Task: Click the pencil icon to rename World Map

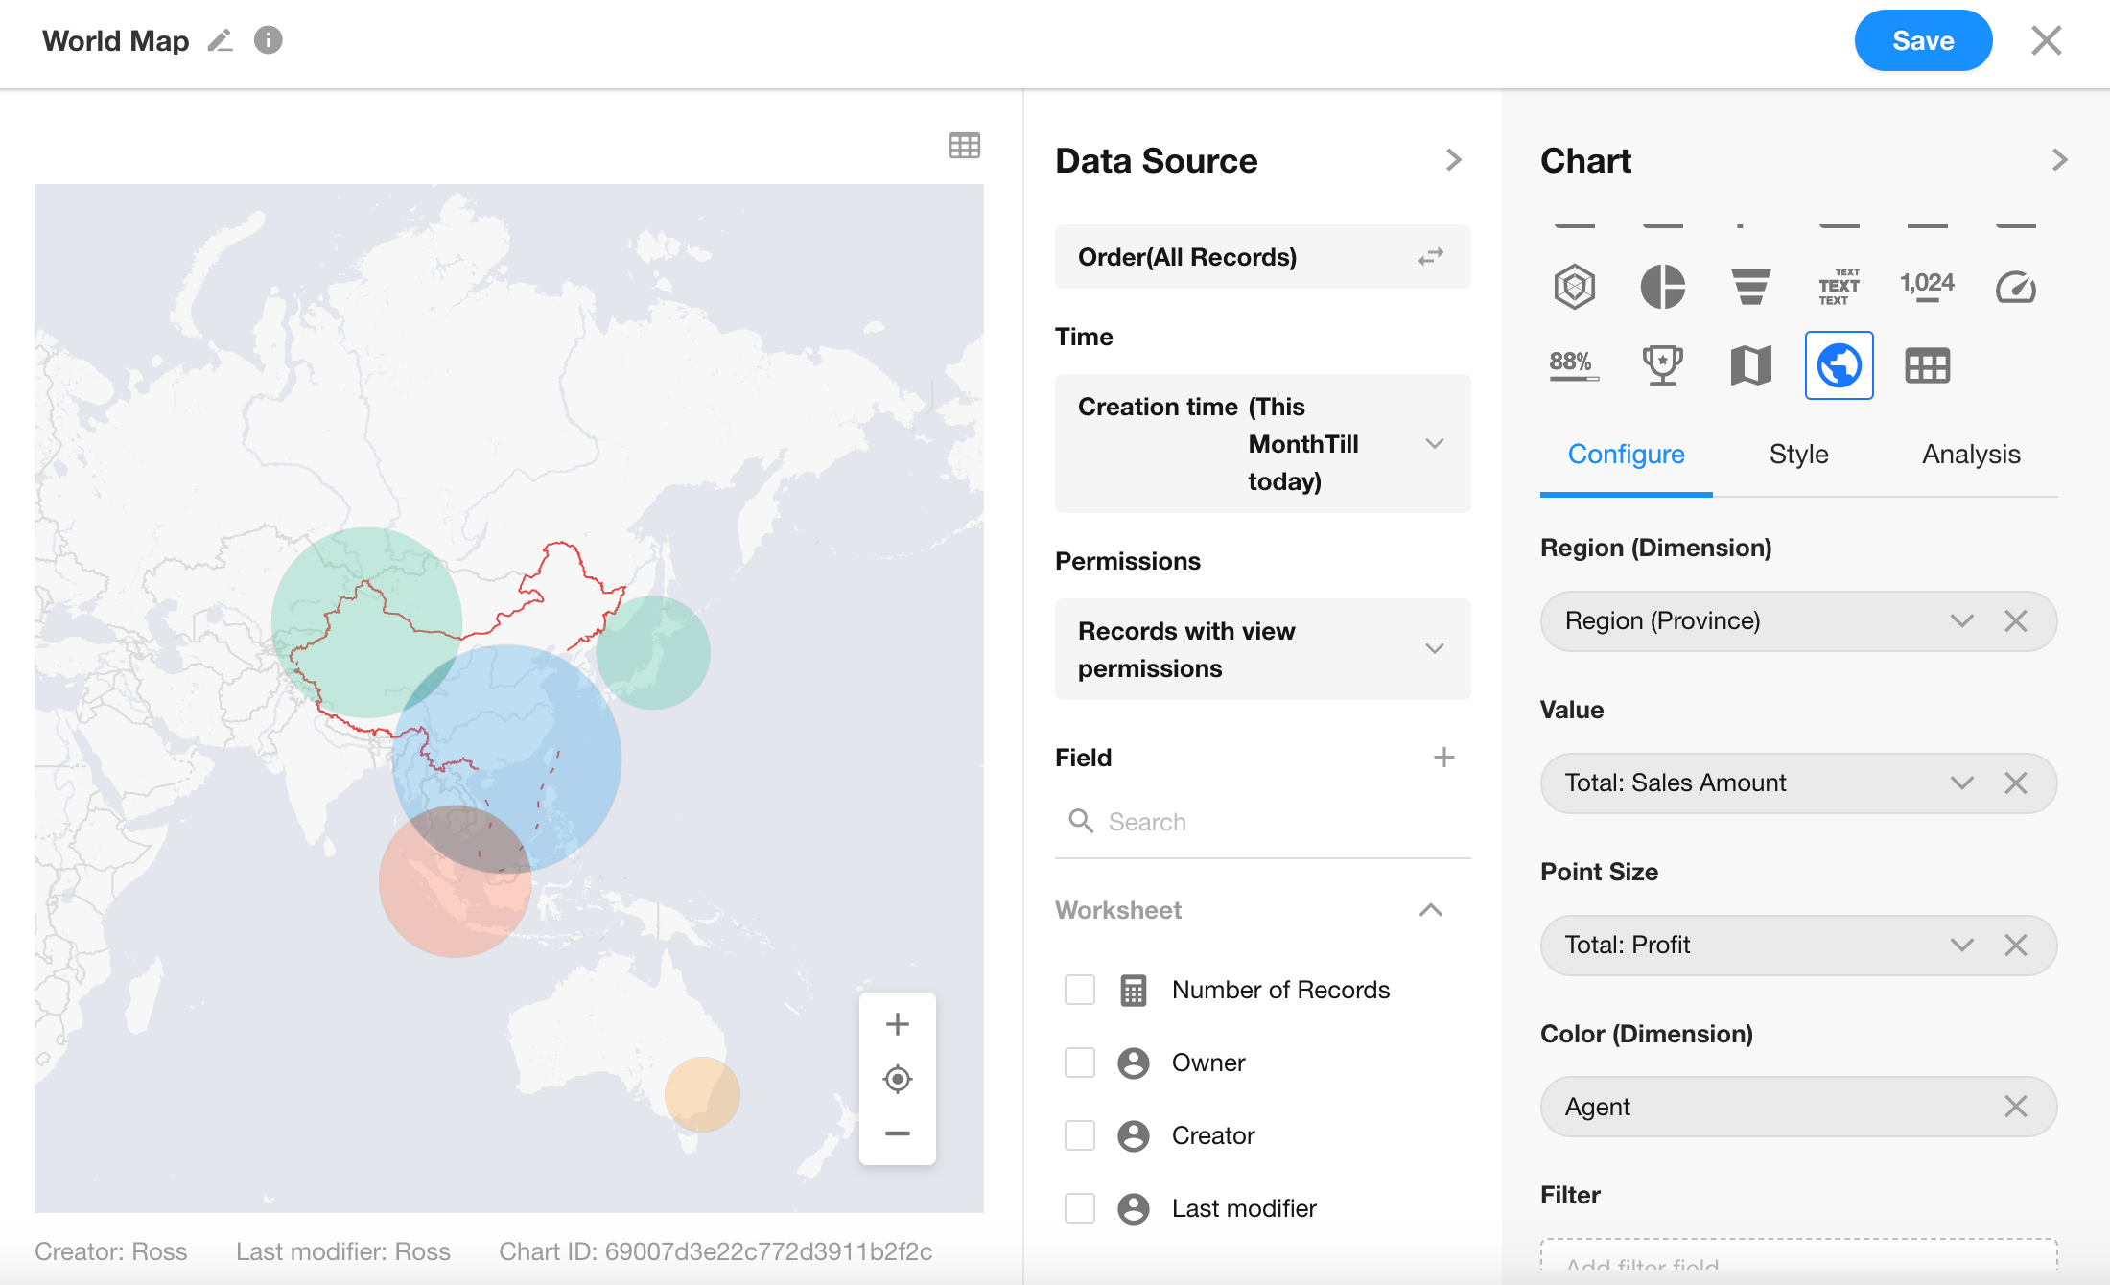Action: point(221,40)
